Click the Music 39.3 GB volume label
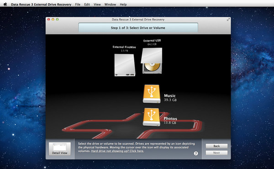The height and width of the screenshot is (169, 274). click(x=170, y=98)
